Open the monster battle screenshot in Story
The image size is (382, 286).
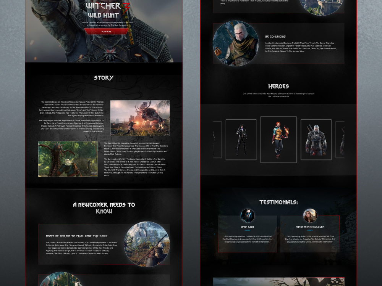(140, 118)
